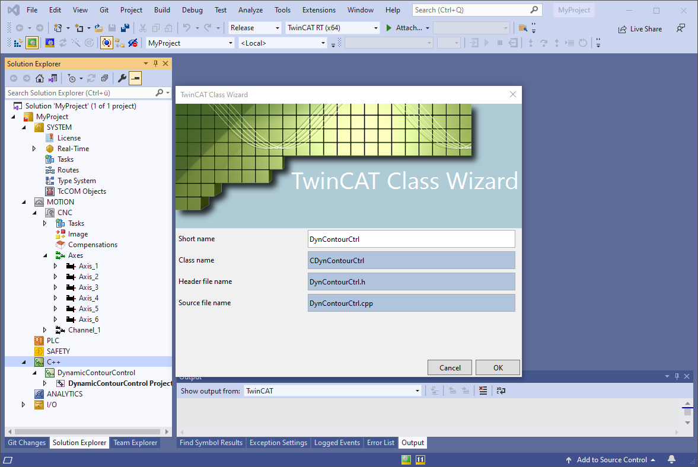This screenshot has height=467, width=698.
Task: Click the Home icon in Solution Explorer
Action: (39, 78)
